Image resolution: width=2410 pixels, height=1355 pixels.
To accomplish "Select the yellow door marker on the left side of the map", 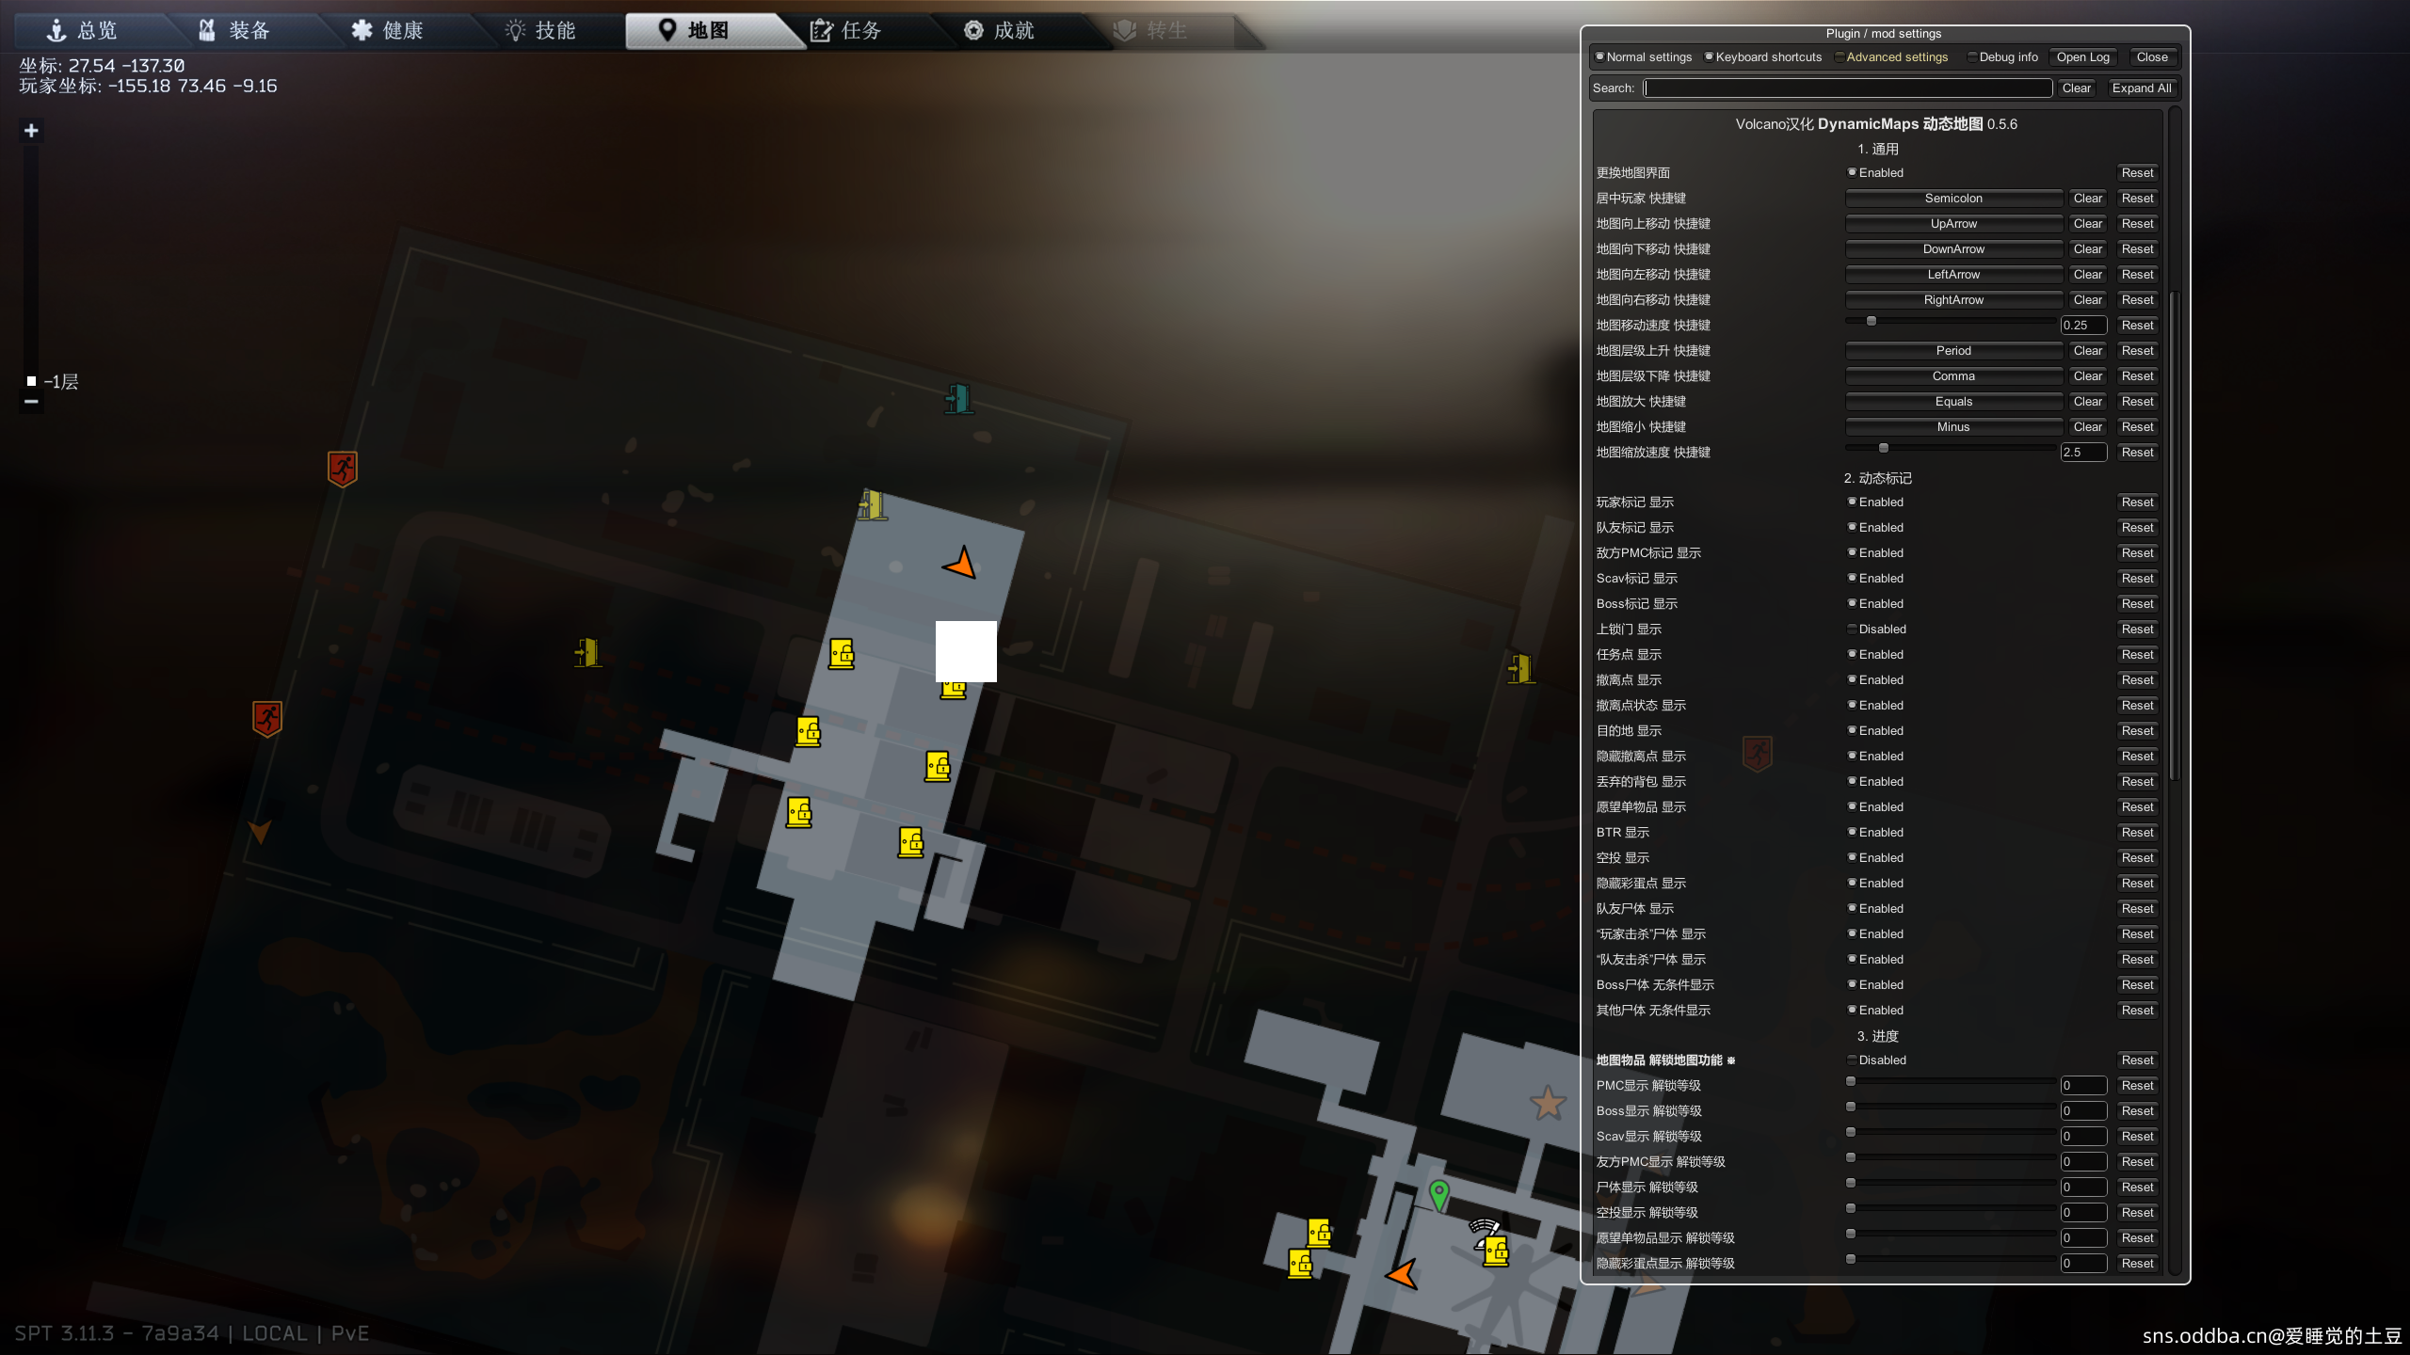I will pos(587,652).
